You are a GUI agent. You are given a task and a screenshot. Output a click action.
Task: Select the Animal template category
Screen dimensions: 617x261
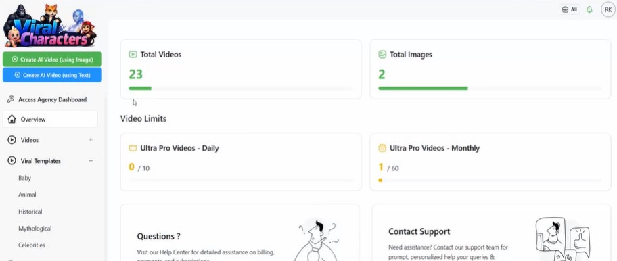tap(27, 195)
